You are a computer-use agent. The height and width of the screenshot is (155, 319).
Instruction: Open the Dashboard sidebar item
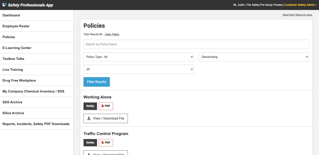point(37,15)
